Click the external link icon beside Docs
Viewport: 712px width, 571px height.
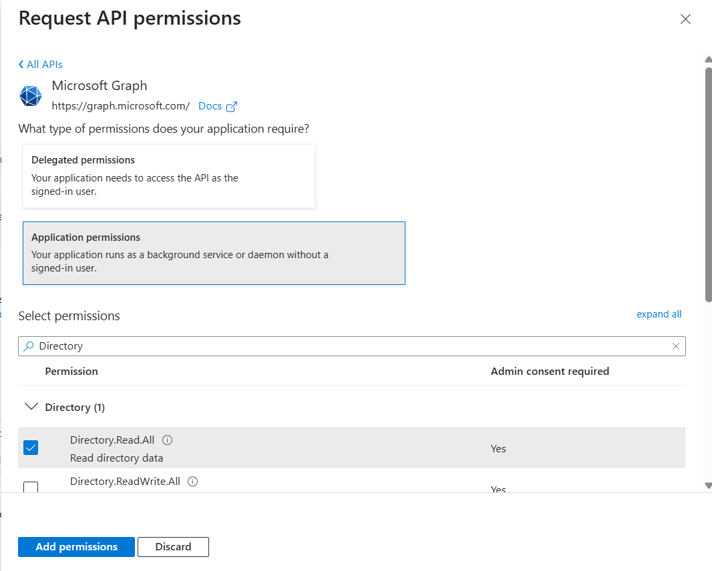pos(232,107)
